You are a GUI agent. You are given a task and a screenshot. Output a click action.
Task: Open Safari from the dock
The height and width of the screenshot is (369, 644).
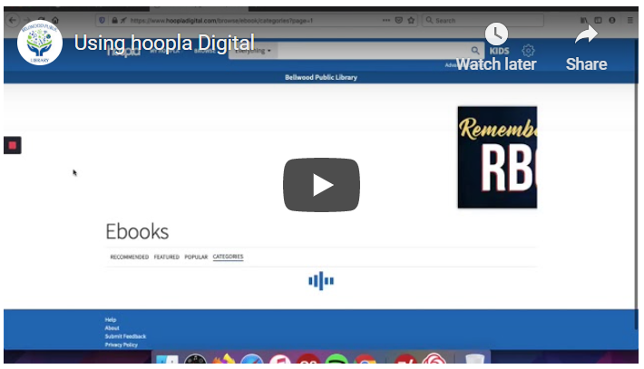252,358
